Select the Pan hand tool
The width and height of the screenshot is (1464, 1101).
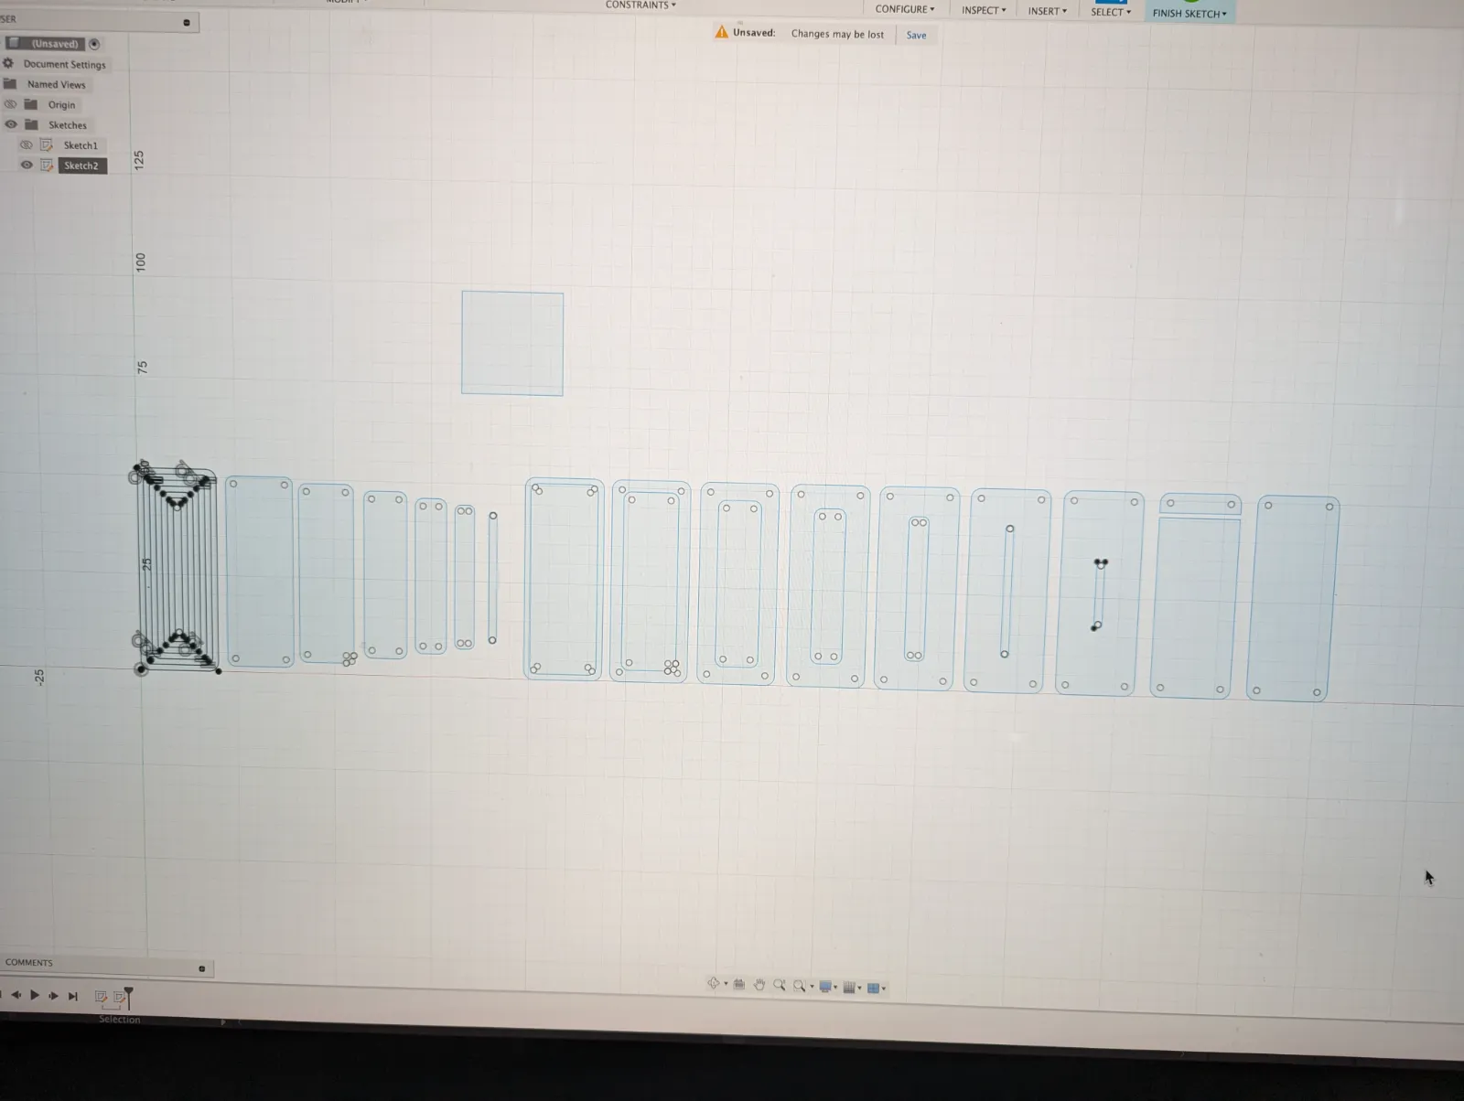759,985
